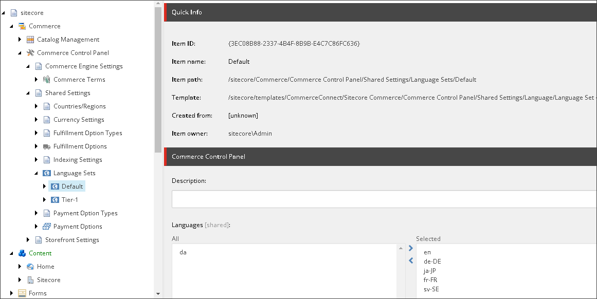Image resolution: width=597 pixels, height=299 pixels.
Task: Click the Indexing Settings document icon
Action: 46,160
